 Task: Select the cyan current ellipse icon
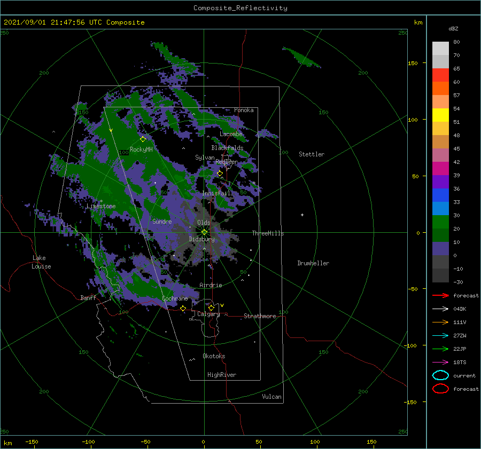(440, 375)
